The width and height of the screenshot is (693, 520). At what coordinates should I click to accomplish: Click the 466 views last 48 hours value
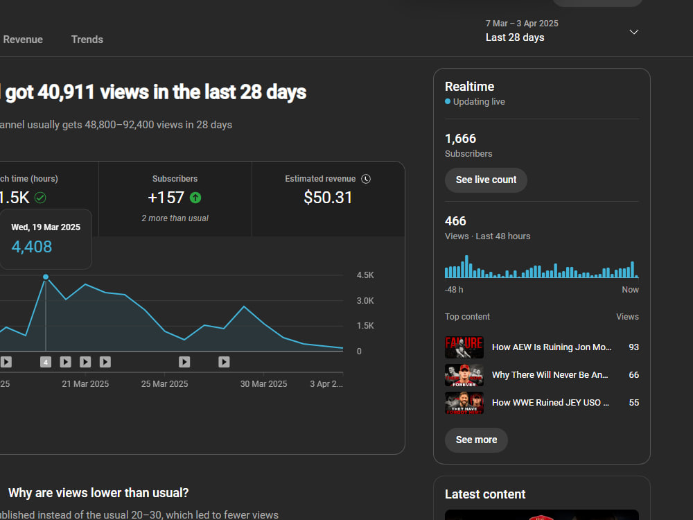(x=455, y=221)
